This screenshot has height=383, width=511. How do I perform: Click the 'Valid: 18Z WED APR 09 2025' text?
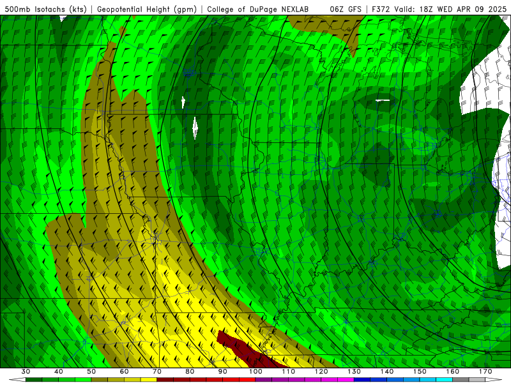(x=450, y=9)
